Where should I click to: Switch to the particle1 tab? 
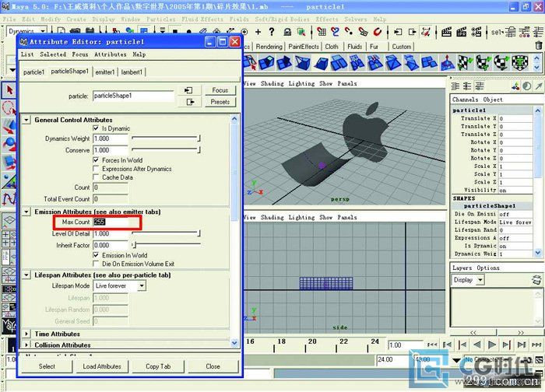click(x=33, y=72)
